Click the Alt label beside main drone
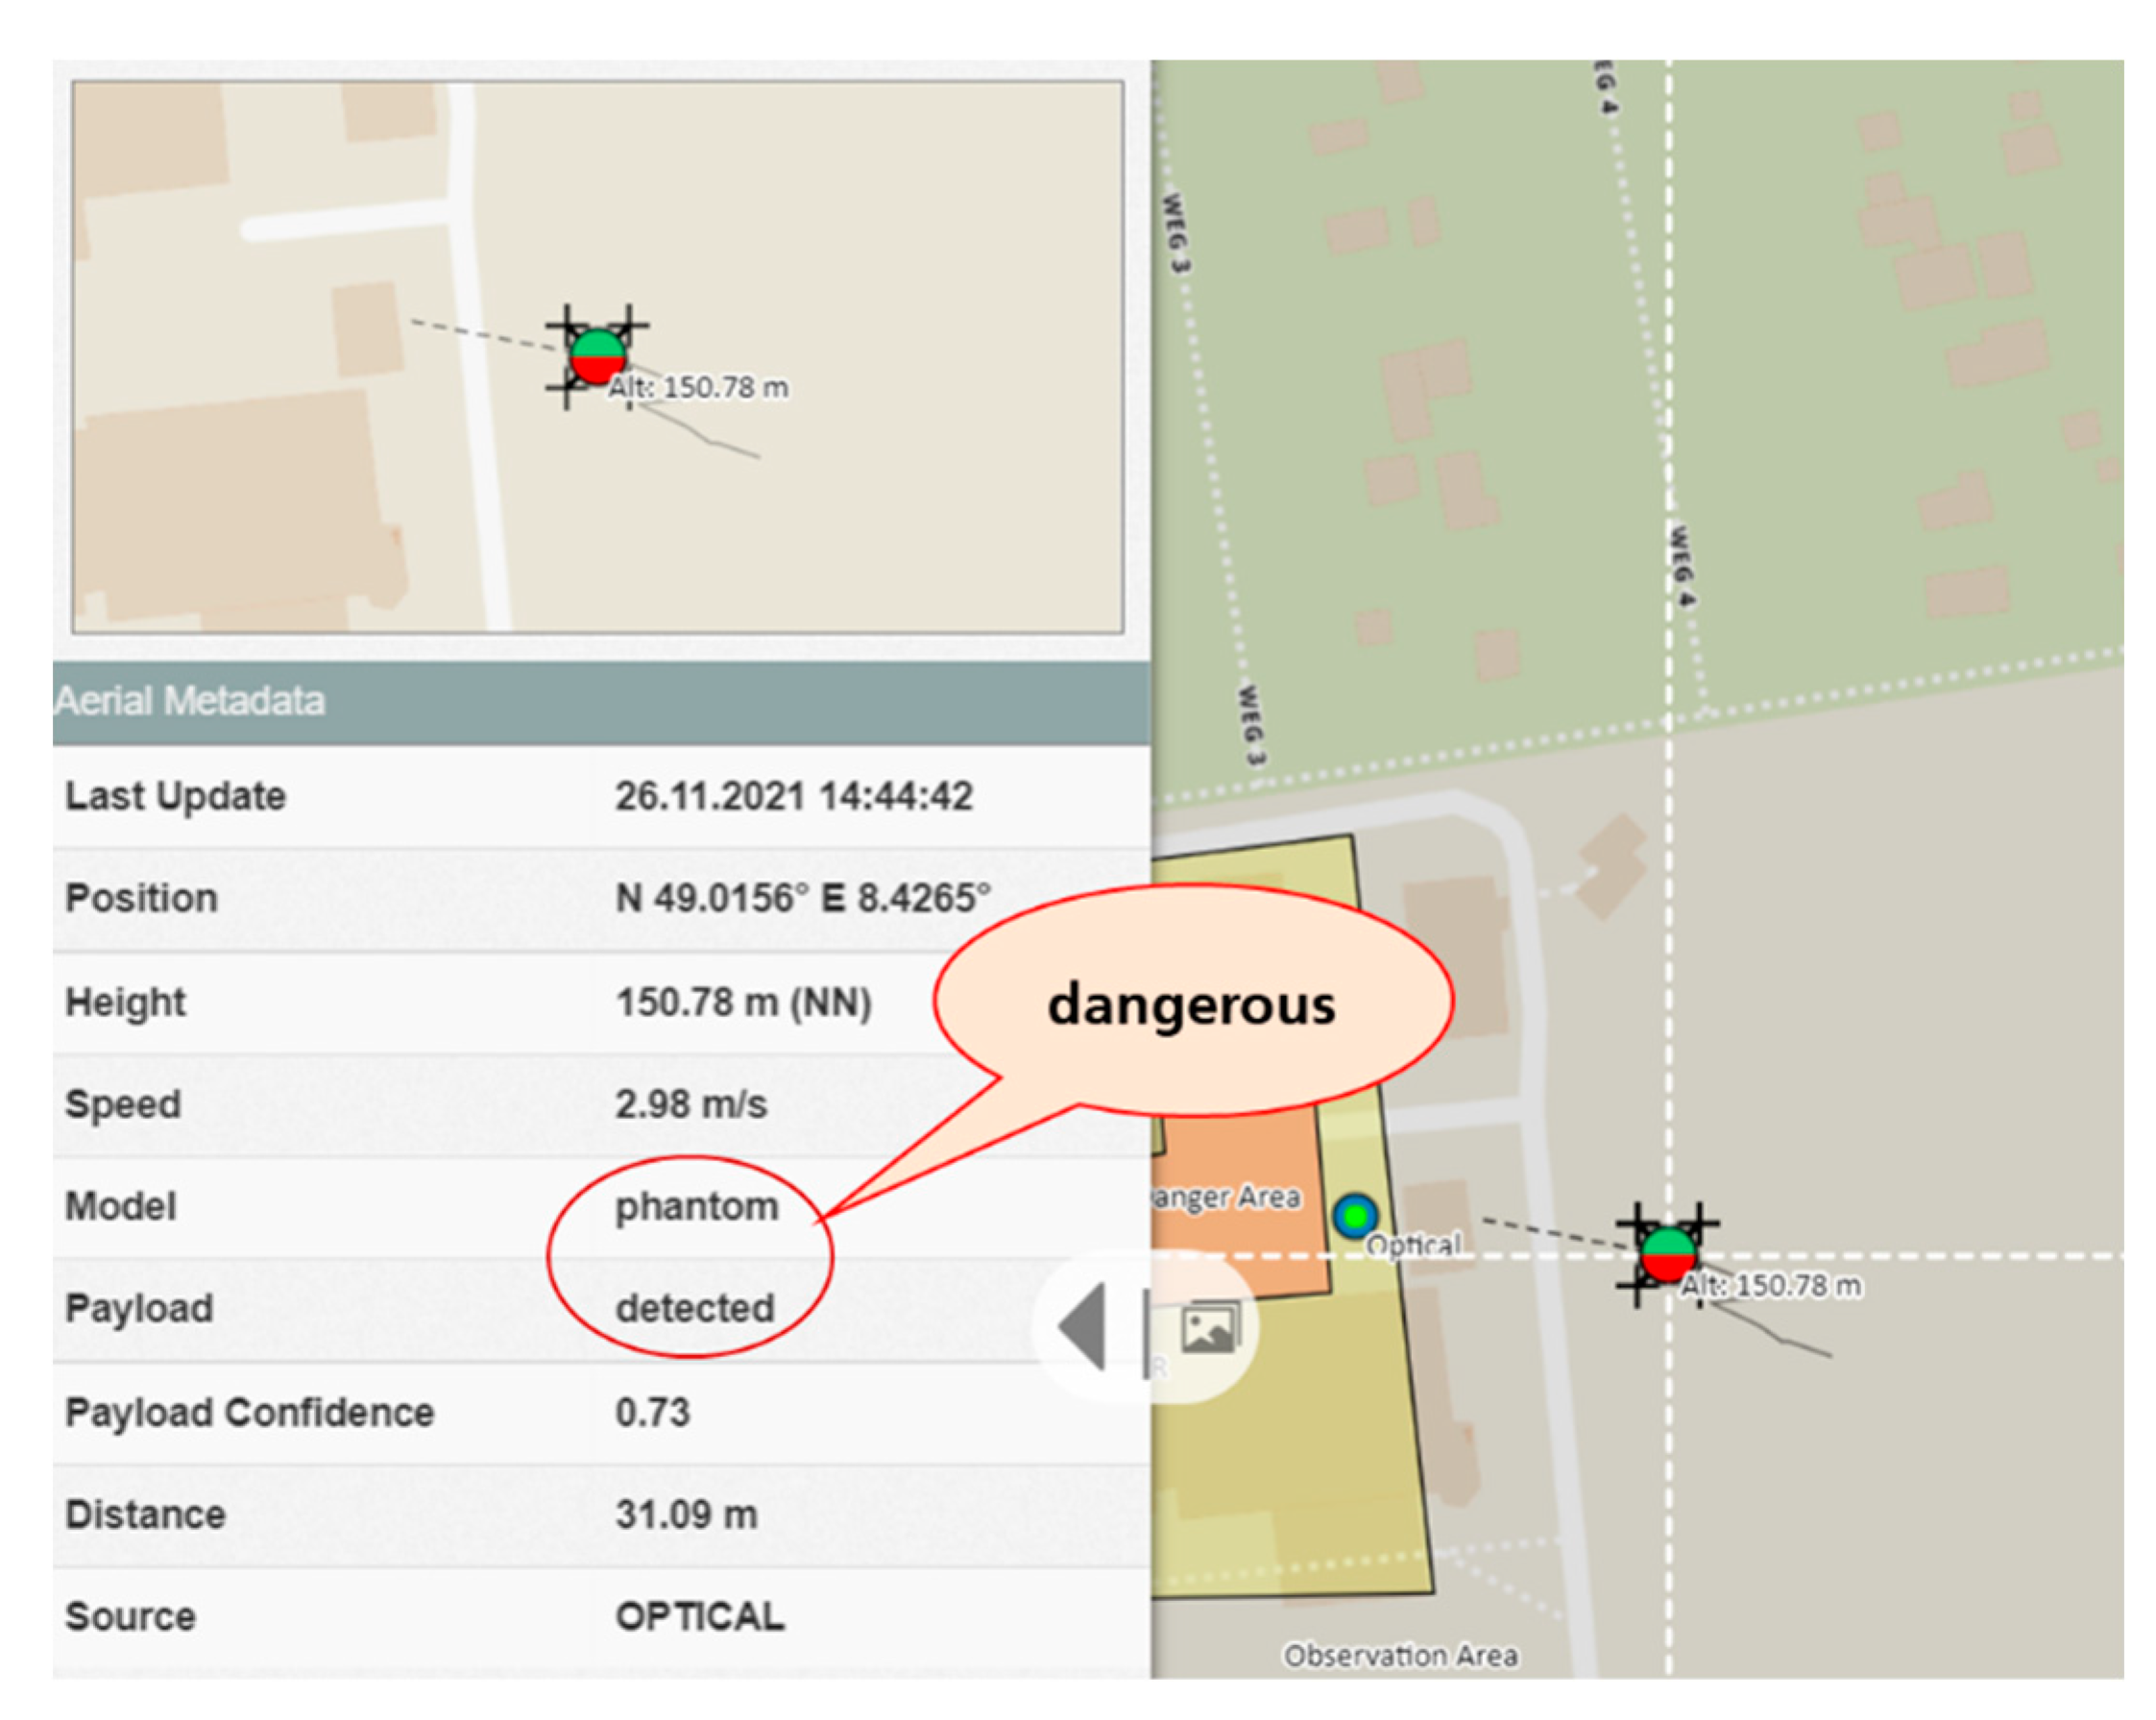The width and height of the screenshot is (2156, 1720). 1771,1286
